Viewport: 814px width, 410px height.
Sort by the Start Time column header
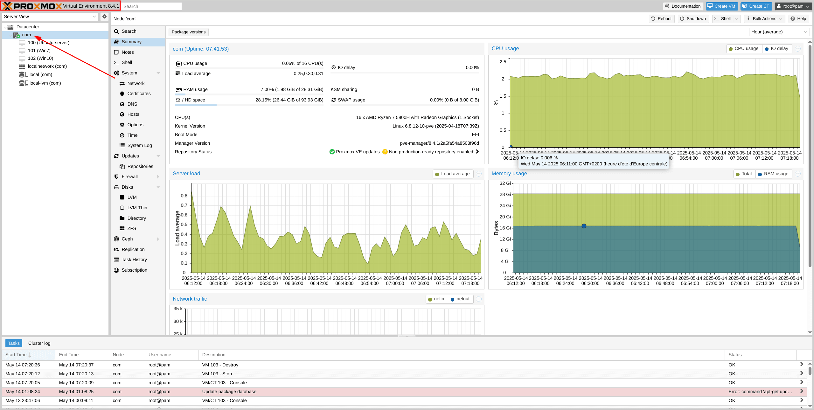(28, 355)
